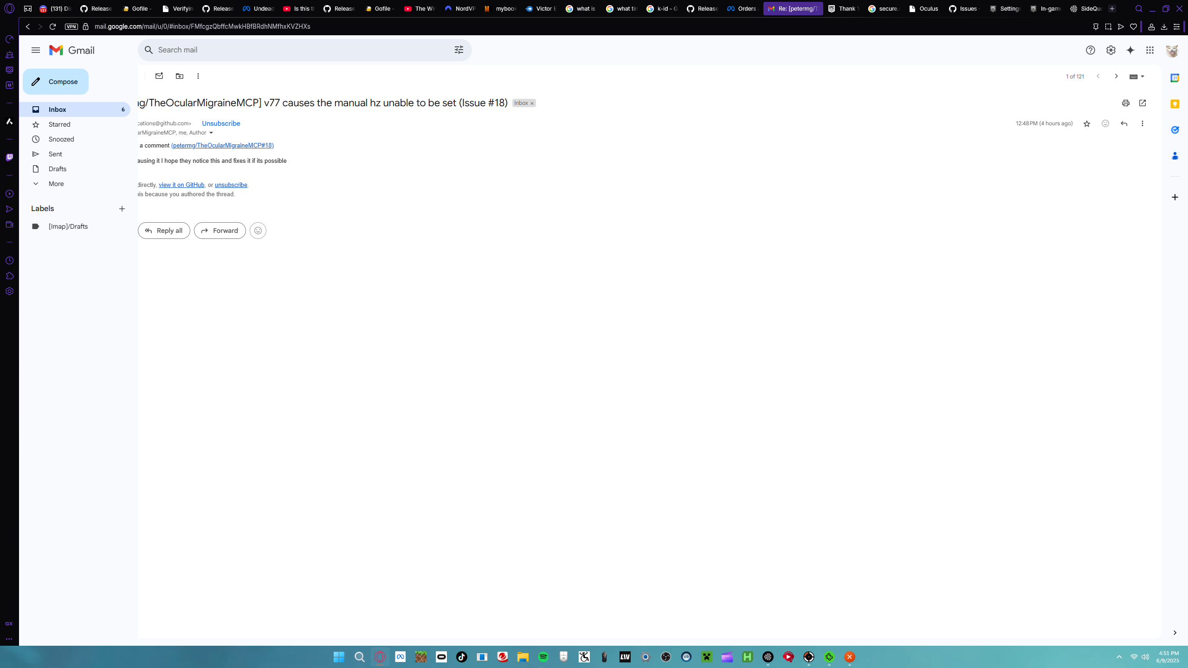
Task: Click the Move to folder icon
Action: pyautogui.click(x=180, y=76)
